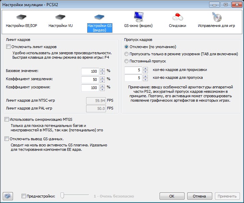244x203 pixels.
Task: Click кол-во кадров для прорисовки field
Action: coord(133,70)
